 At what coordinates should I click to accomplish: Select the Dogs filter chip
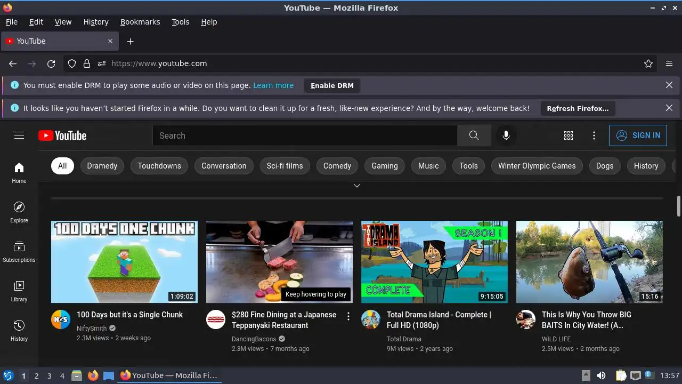605,166
